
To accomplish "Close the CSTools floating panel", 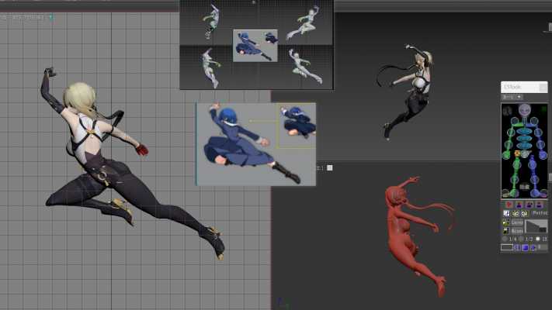I will pyautogui.click(x=543, y=87).
